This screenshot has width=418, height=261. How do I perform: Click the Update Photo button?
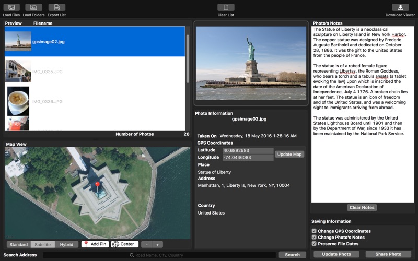(336, 254)
